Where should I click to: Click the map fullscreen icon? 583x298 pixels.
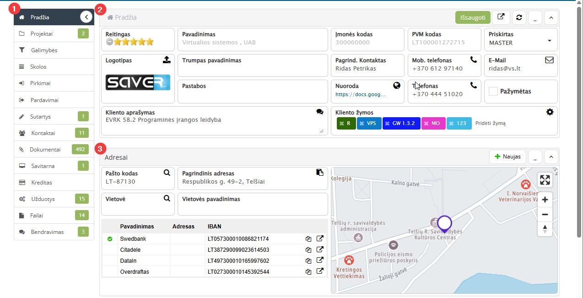545,180
